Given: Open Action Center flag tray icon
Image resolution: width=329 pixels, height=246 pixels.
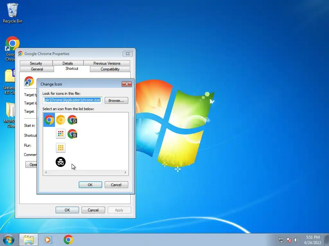Looking at the screenshot, I should point(289,240).
